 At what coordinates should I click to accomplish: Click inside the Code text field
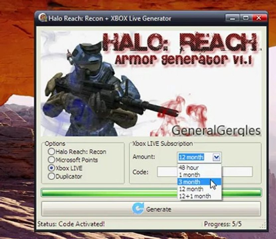point(205,172)
